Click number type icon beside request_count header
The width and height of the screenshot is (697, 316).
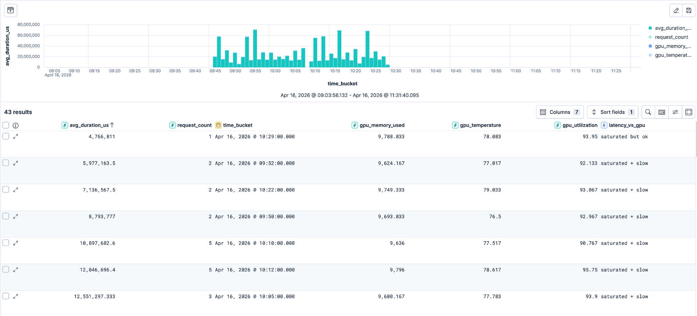(172, 125)
